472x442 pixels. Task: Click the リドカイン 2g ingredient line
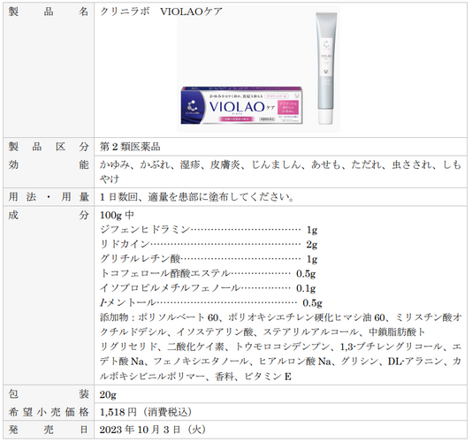pyautogui.click(x=209, y=244)
